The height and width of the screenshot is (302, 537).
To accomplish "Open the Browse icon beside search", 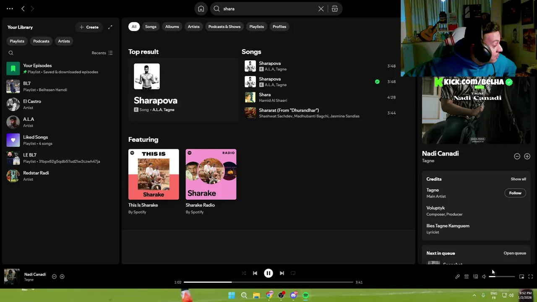I will [335, 9].
